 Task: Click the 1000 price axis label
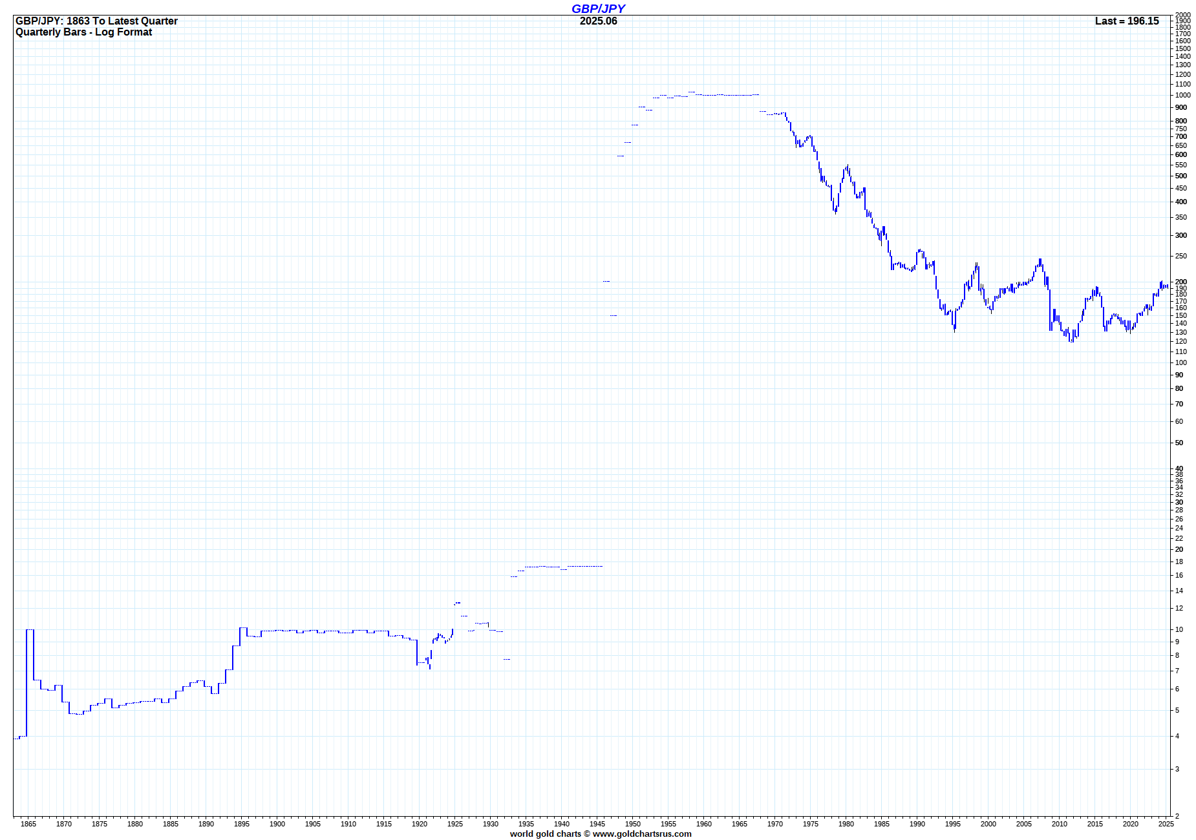tap(1183, 95)
